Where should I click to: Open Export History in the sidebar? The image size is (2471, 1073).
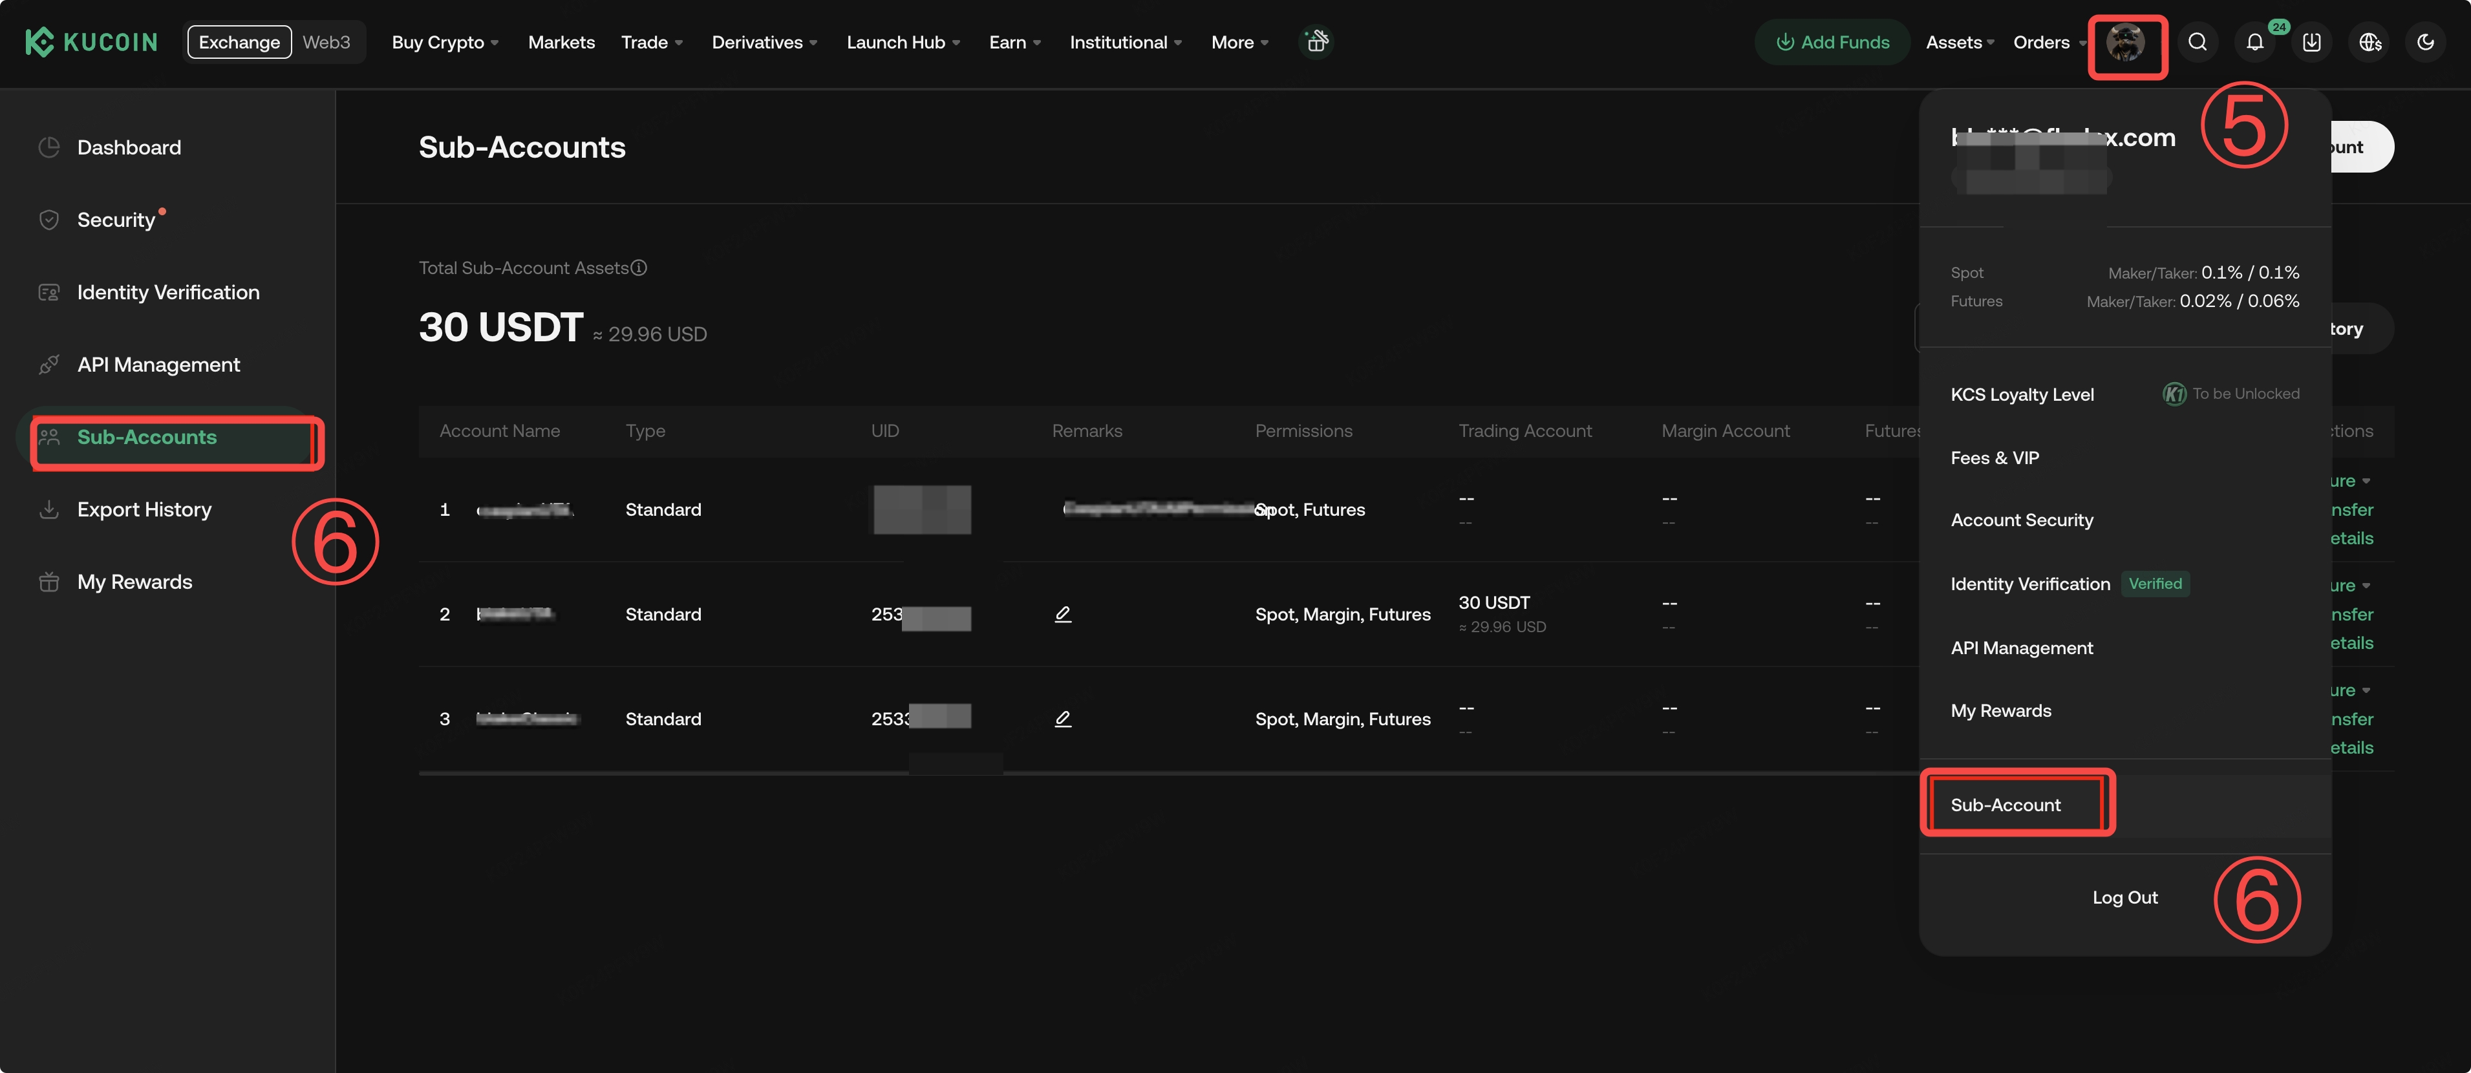tap(144, 509)
